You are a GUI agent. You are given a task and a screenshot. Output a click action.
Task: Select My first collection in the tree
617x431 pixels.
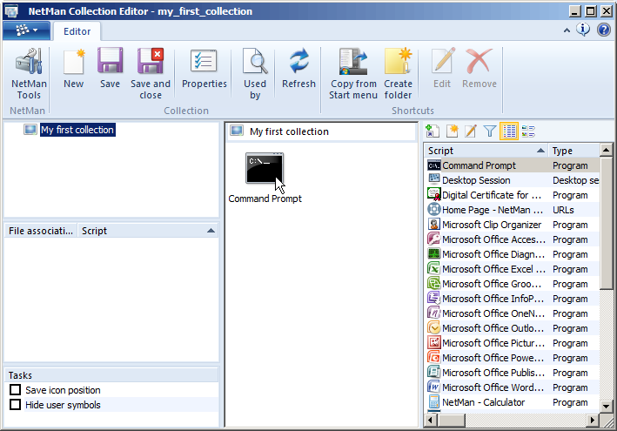[x=77, y=130]
